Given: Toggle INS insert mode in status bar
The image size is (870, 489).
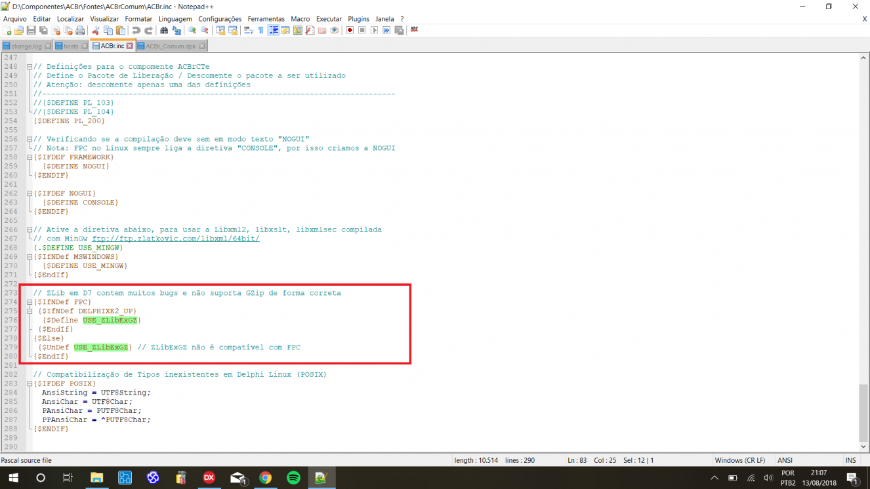Looking at the screenshot, I should pos(850,460).
